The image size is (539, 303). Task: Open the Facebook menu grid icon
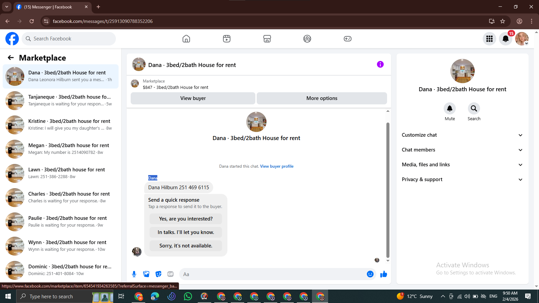489,39
